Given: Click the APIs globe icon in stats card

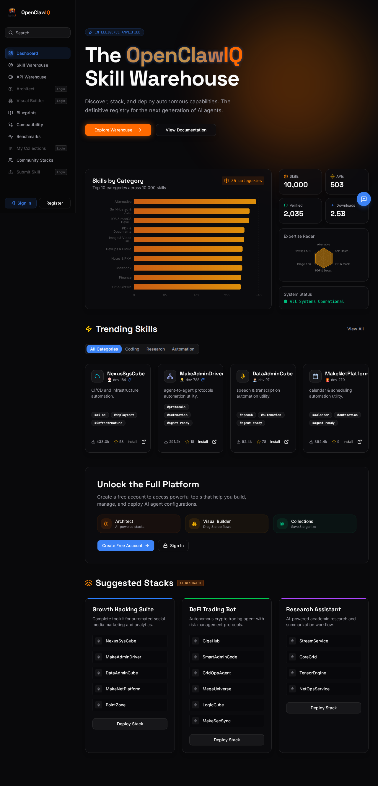Looking at the screenshot, I should [333, 176].
